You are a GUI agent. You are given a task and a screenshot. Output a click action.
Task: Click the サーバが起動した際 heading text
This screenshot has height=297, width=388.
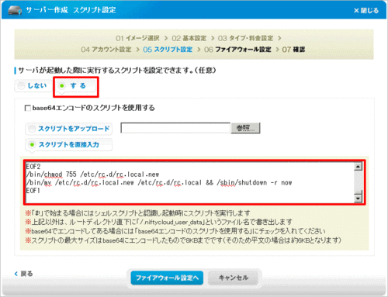(x=117, y=70)
